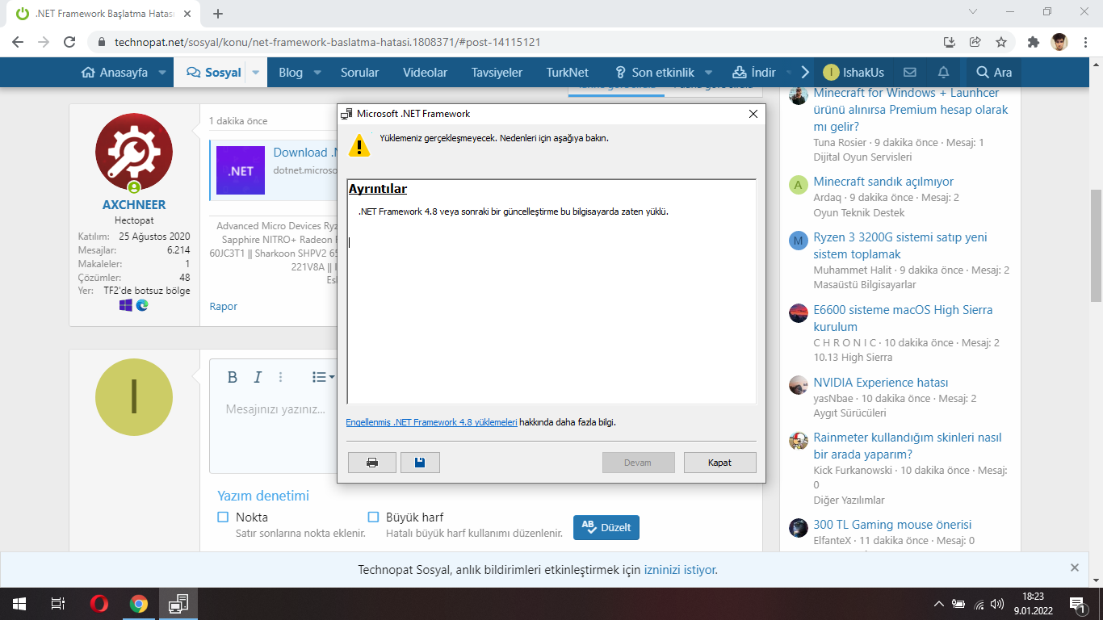1103x620 pixels.
Task: Click the print icon in the .NET dialog
Action: coord(372,463)
